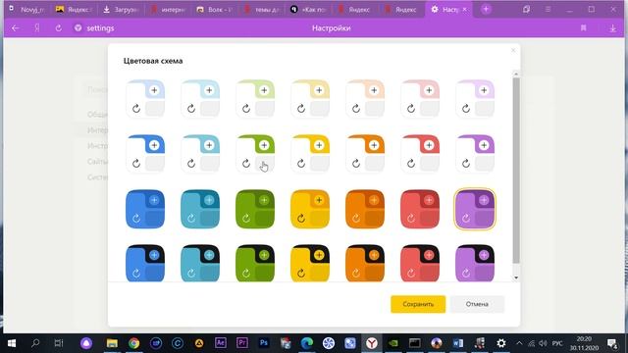Select the fully solid teal scheme
Screen dimensions: 628x353
point(200,209)
